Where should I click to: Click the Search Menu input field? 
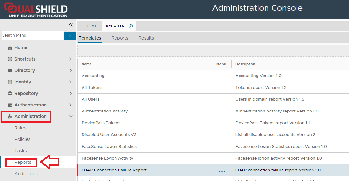click(32, 35)
